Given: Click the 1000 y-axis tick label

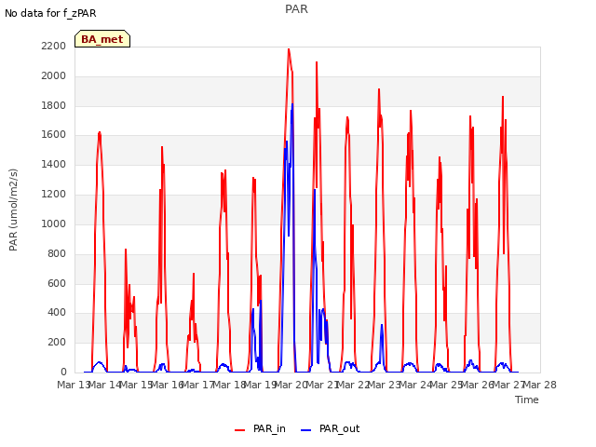Looking at the screenshot, I should click(54, 223).
